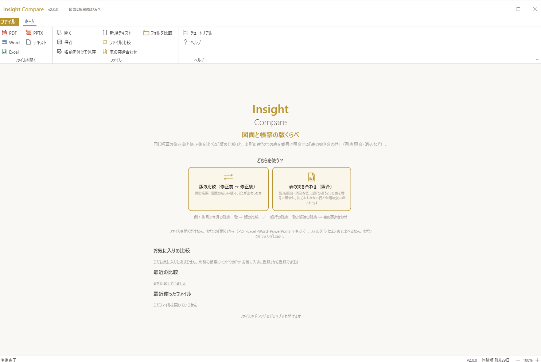
Task: Open a PPTX file from ribbon
Action: click(35, 33)
